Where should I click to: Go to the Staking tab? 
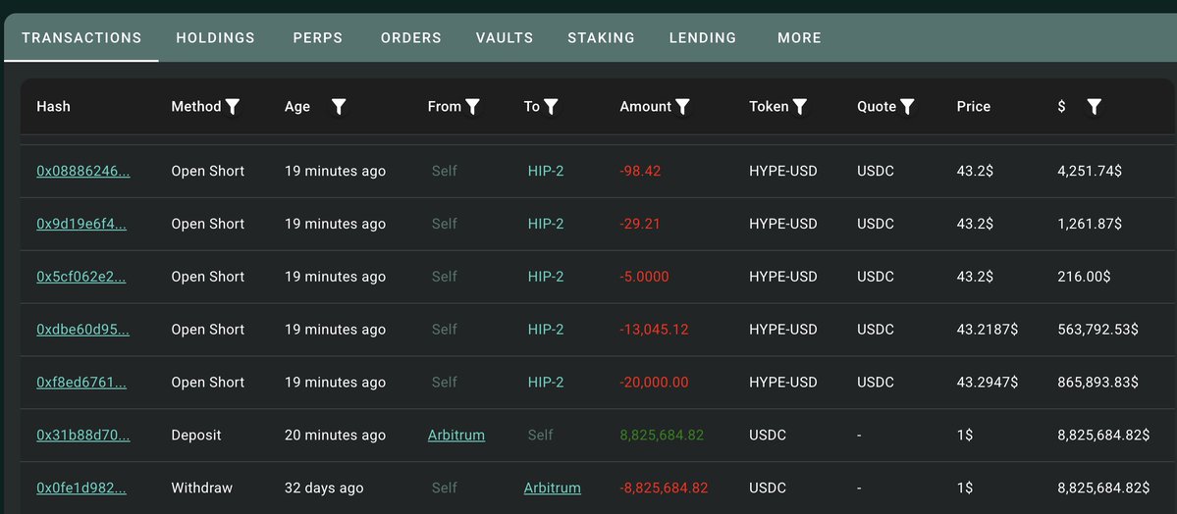pyautogui.click(x=601, y=37)
